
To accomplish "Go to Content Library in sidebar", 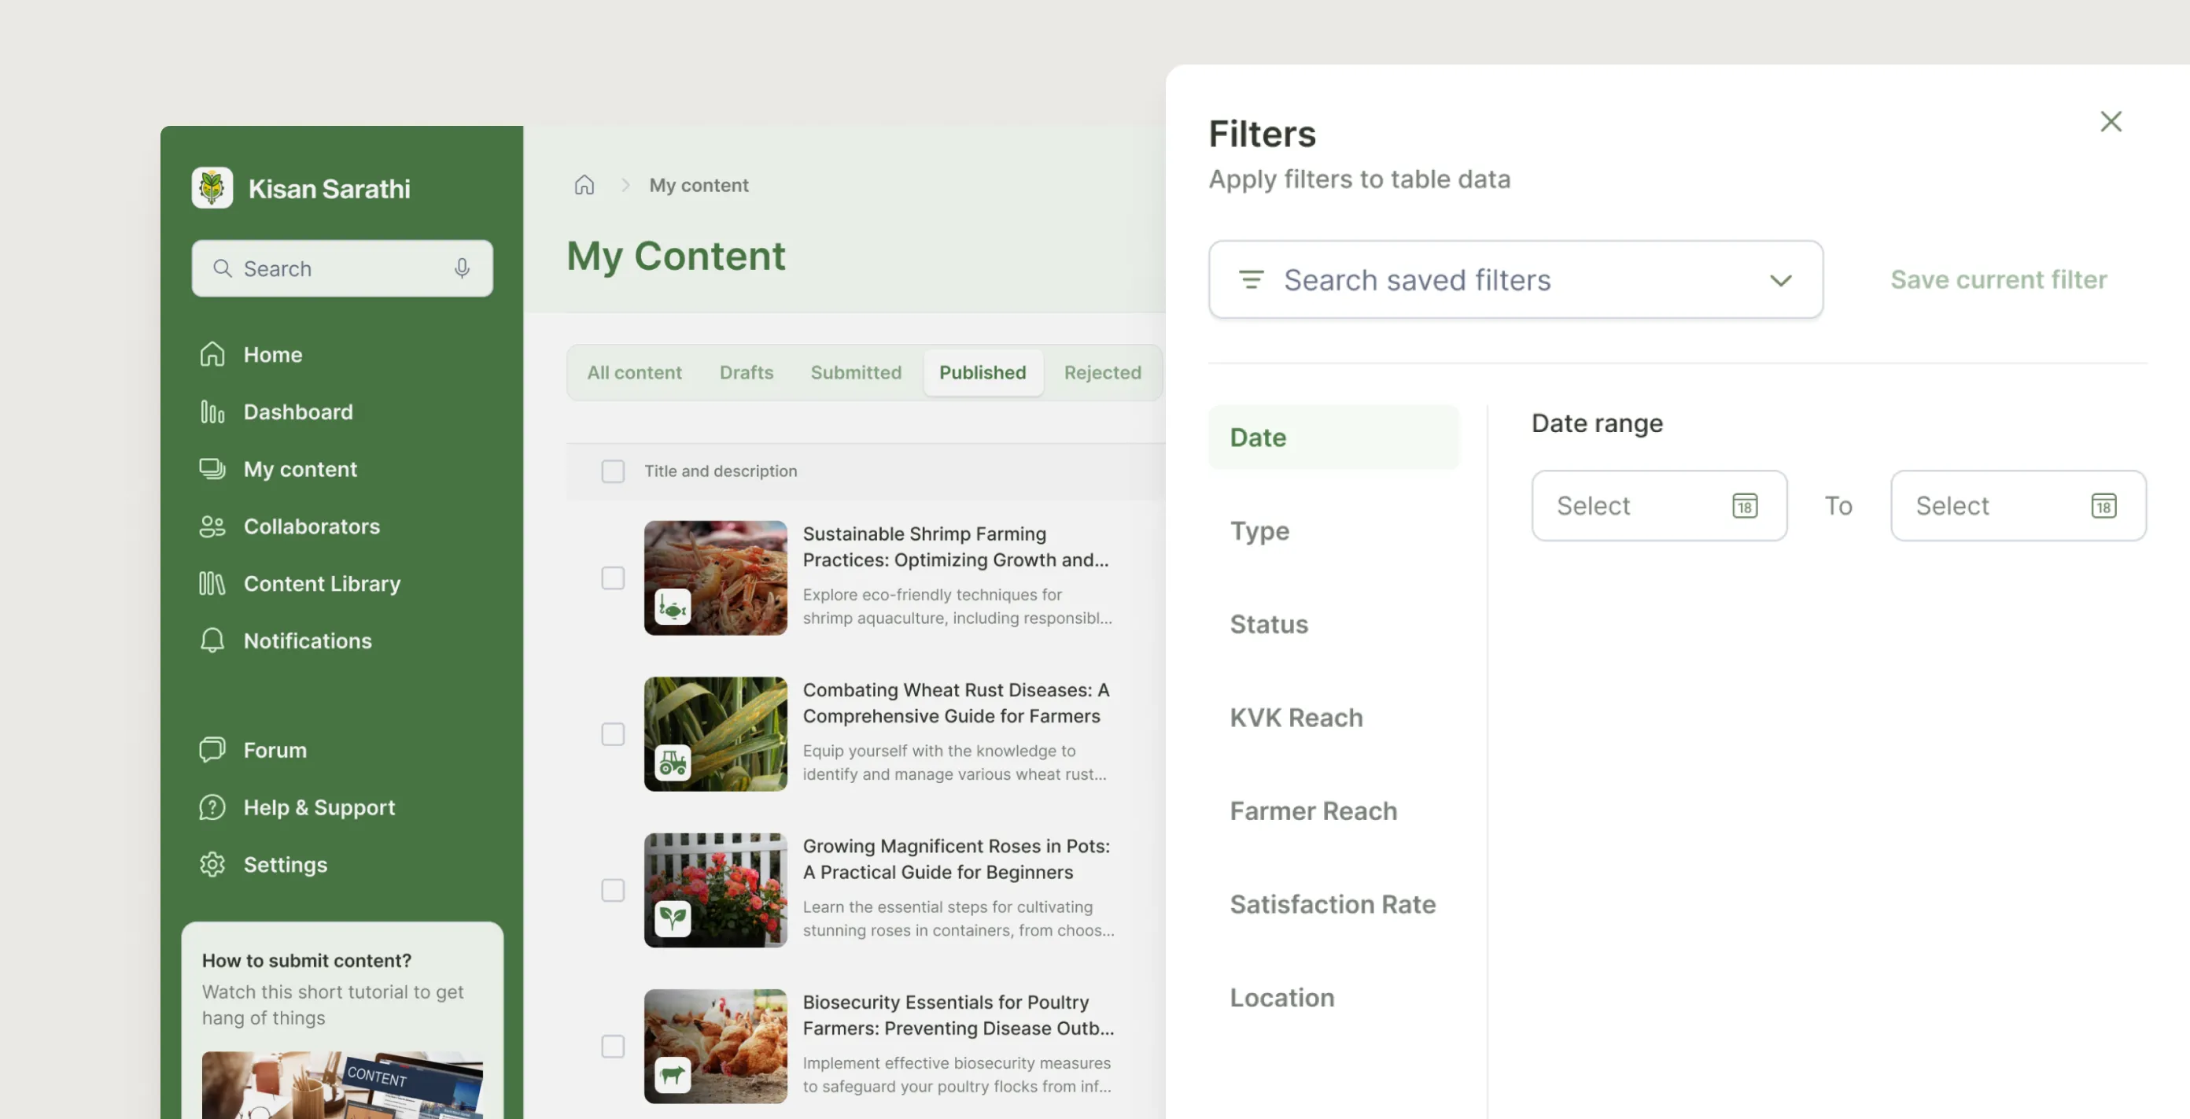I will tap(320, 584).
